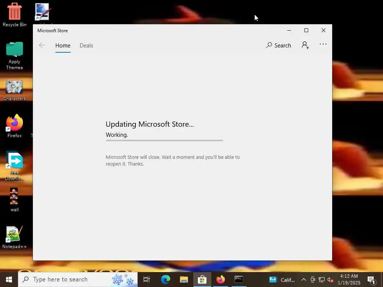Select the desktop shortcut next to Recycle Bin

point(42,12)
